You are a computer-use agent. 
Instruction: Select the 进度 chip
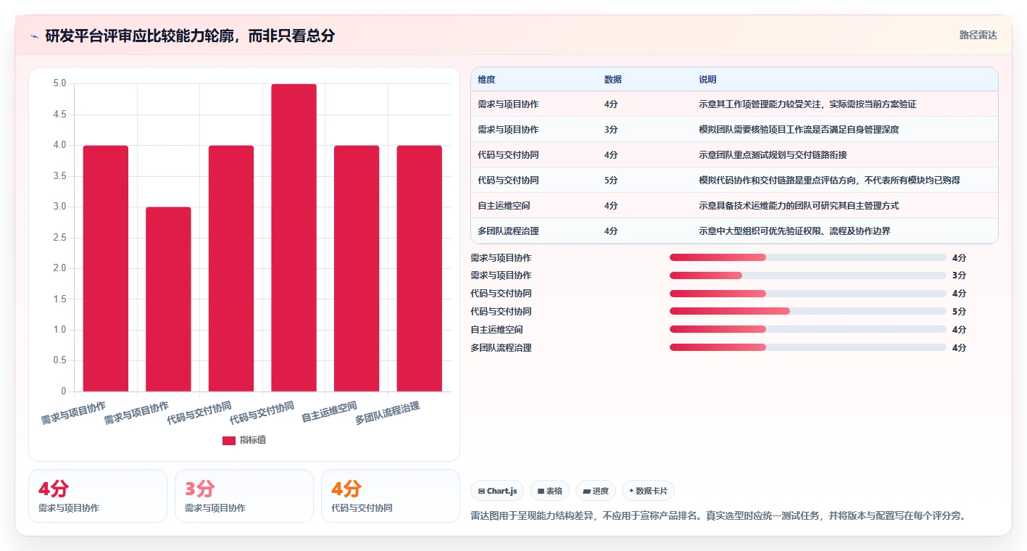coord(596,491)
